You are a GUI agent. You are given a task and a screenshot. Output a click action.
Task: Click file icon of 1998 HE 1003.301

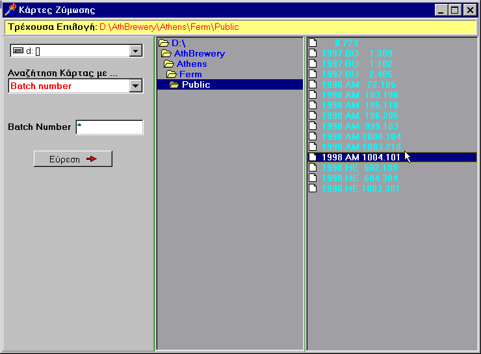(x=313, y=188)
